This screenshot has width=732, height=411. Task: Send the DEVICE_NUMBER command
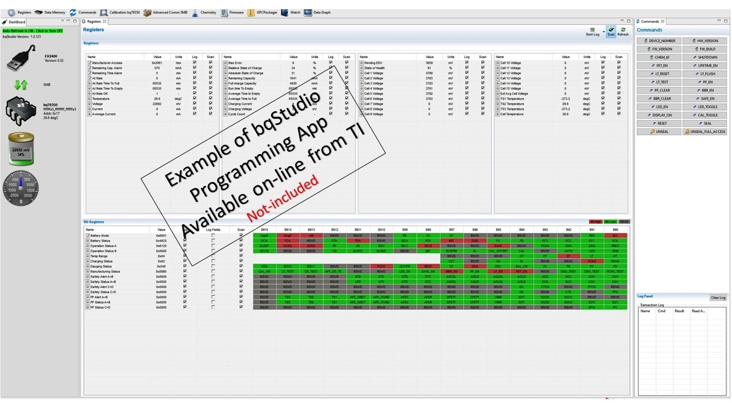(659, 41)
